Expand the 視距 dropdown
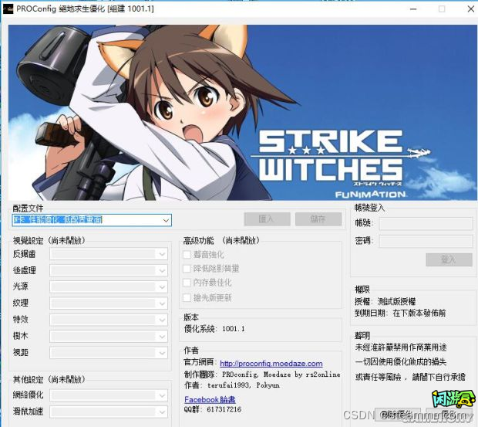The image size is (478, 427). point(109,353)
